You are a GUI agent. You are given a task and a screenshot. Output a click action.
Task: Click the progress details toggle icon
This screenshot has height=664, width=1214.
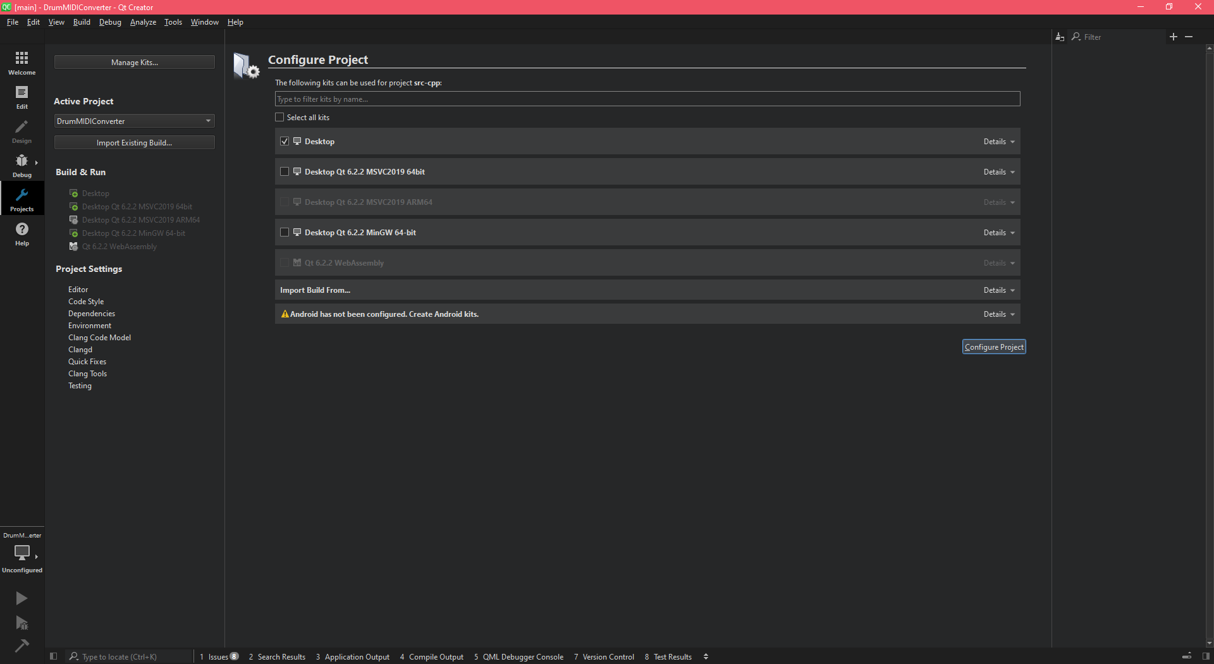(x=1187, y=656)
